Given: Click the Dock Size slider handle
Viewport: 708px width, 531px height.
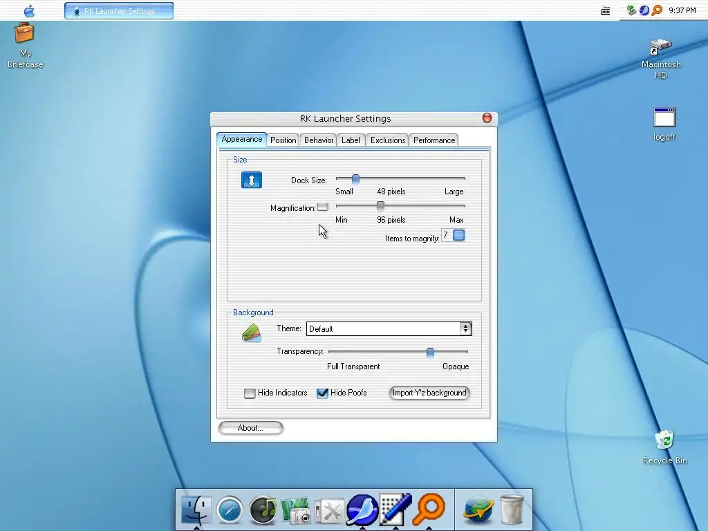Looking at the screenshot, I should (x=355, y=180).
